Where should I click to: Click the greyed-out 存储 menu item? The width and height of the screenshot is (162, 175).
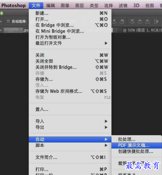(x=70, y=73)
